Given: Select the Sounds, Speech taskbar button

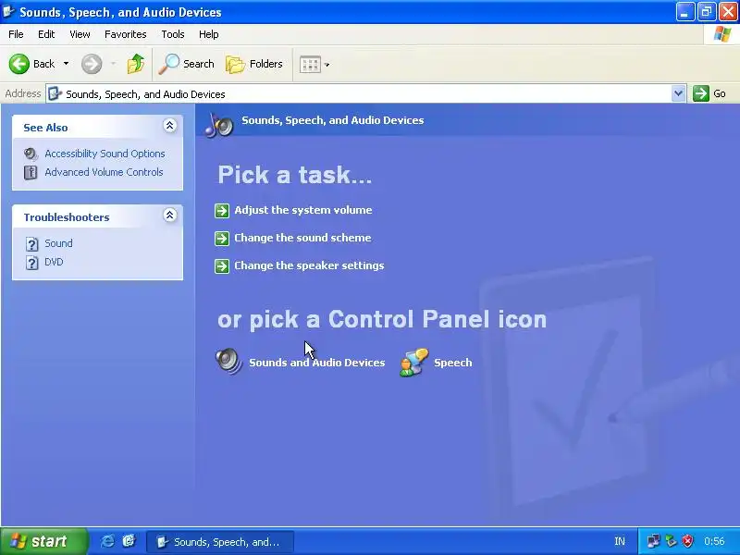Looking at the screenshot, I should tap(220, 541).
